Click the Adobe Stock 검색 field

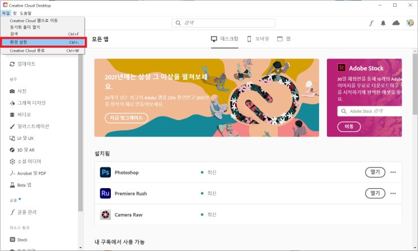(370, 111)
